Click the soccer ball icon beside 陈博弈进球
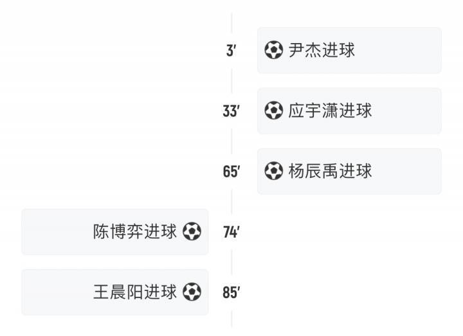The height and width of the screenshot is (336, 463). [x=192, y=231]
